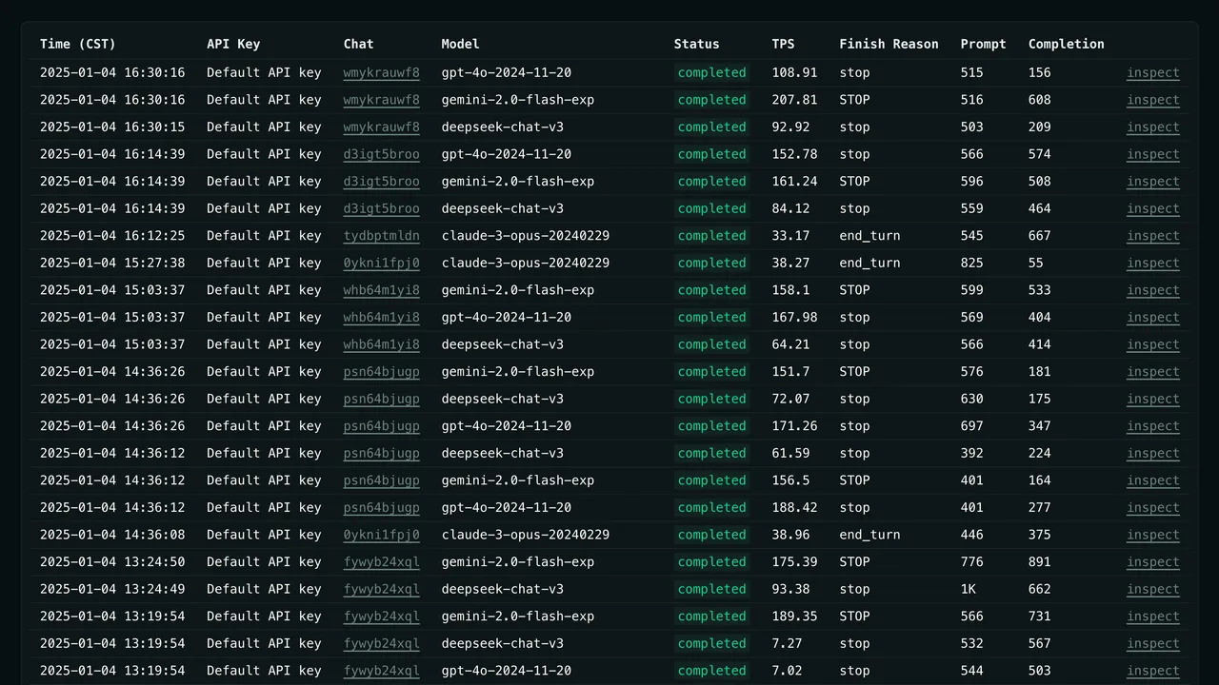1219x685 pixels.
Task: Open inspect link for the 108.91 TPS row
Action: 1152,72
